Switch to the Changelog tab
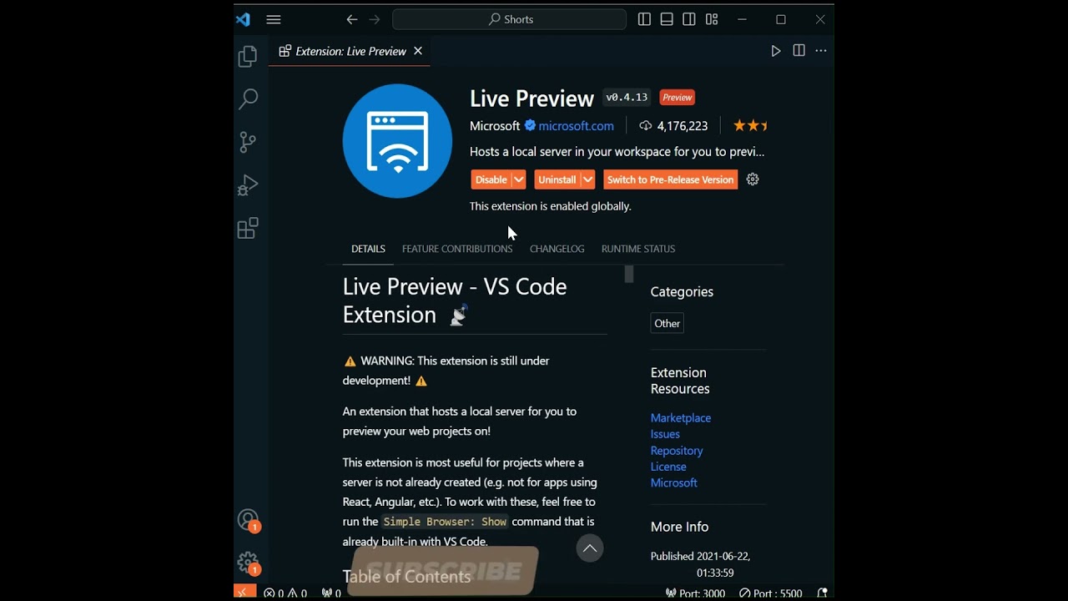This screenshot has width=1068, height=601. pyautogui.click(x=557, y=249)
